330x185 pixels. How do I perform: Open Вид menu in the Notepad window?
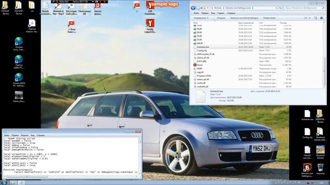pos(32,135)
